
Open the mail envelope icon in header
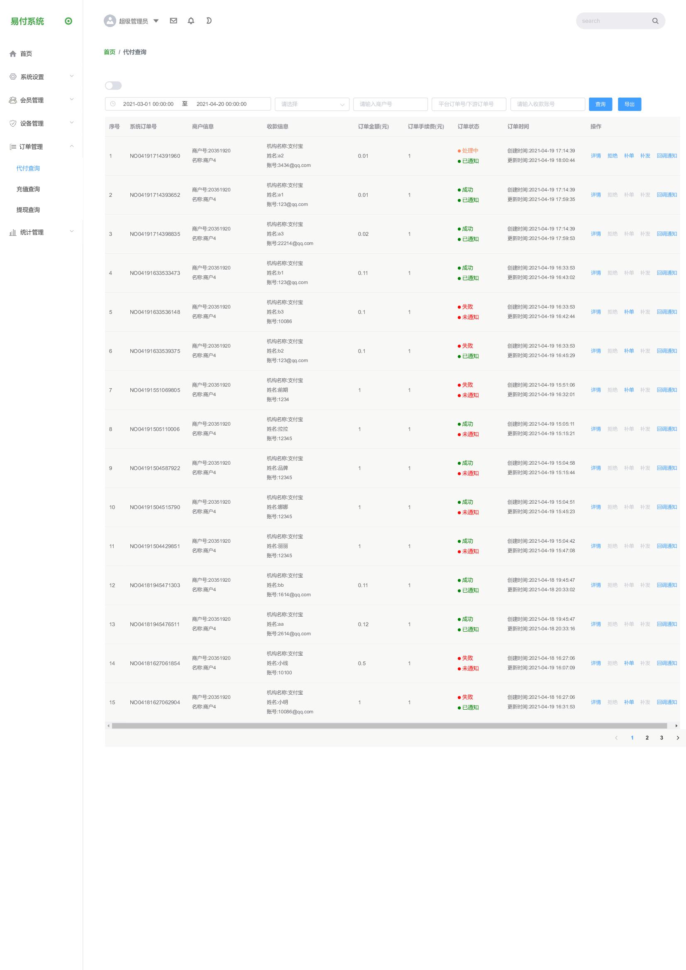point(173,21)
